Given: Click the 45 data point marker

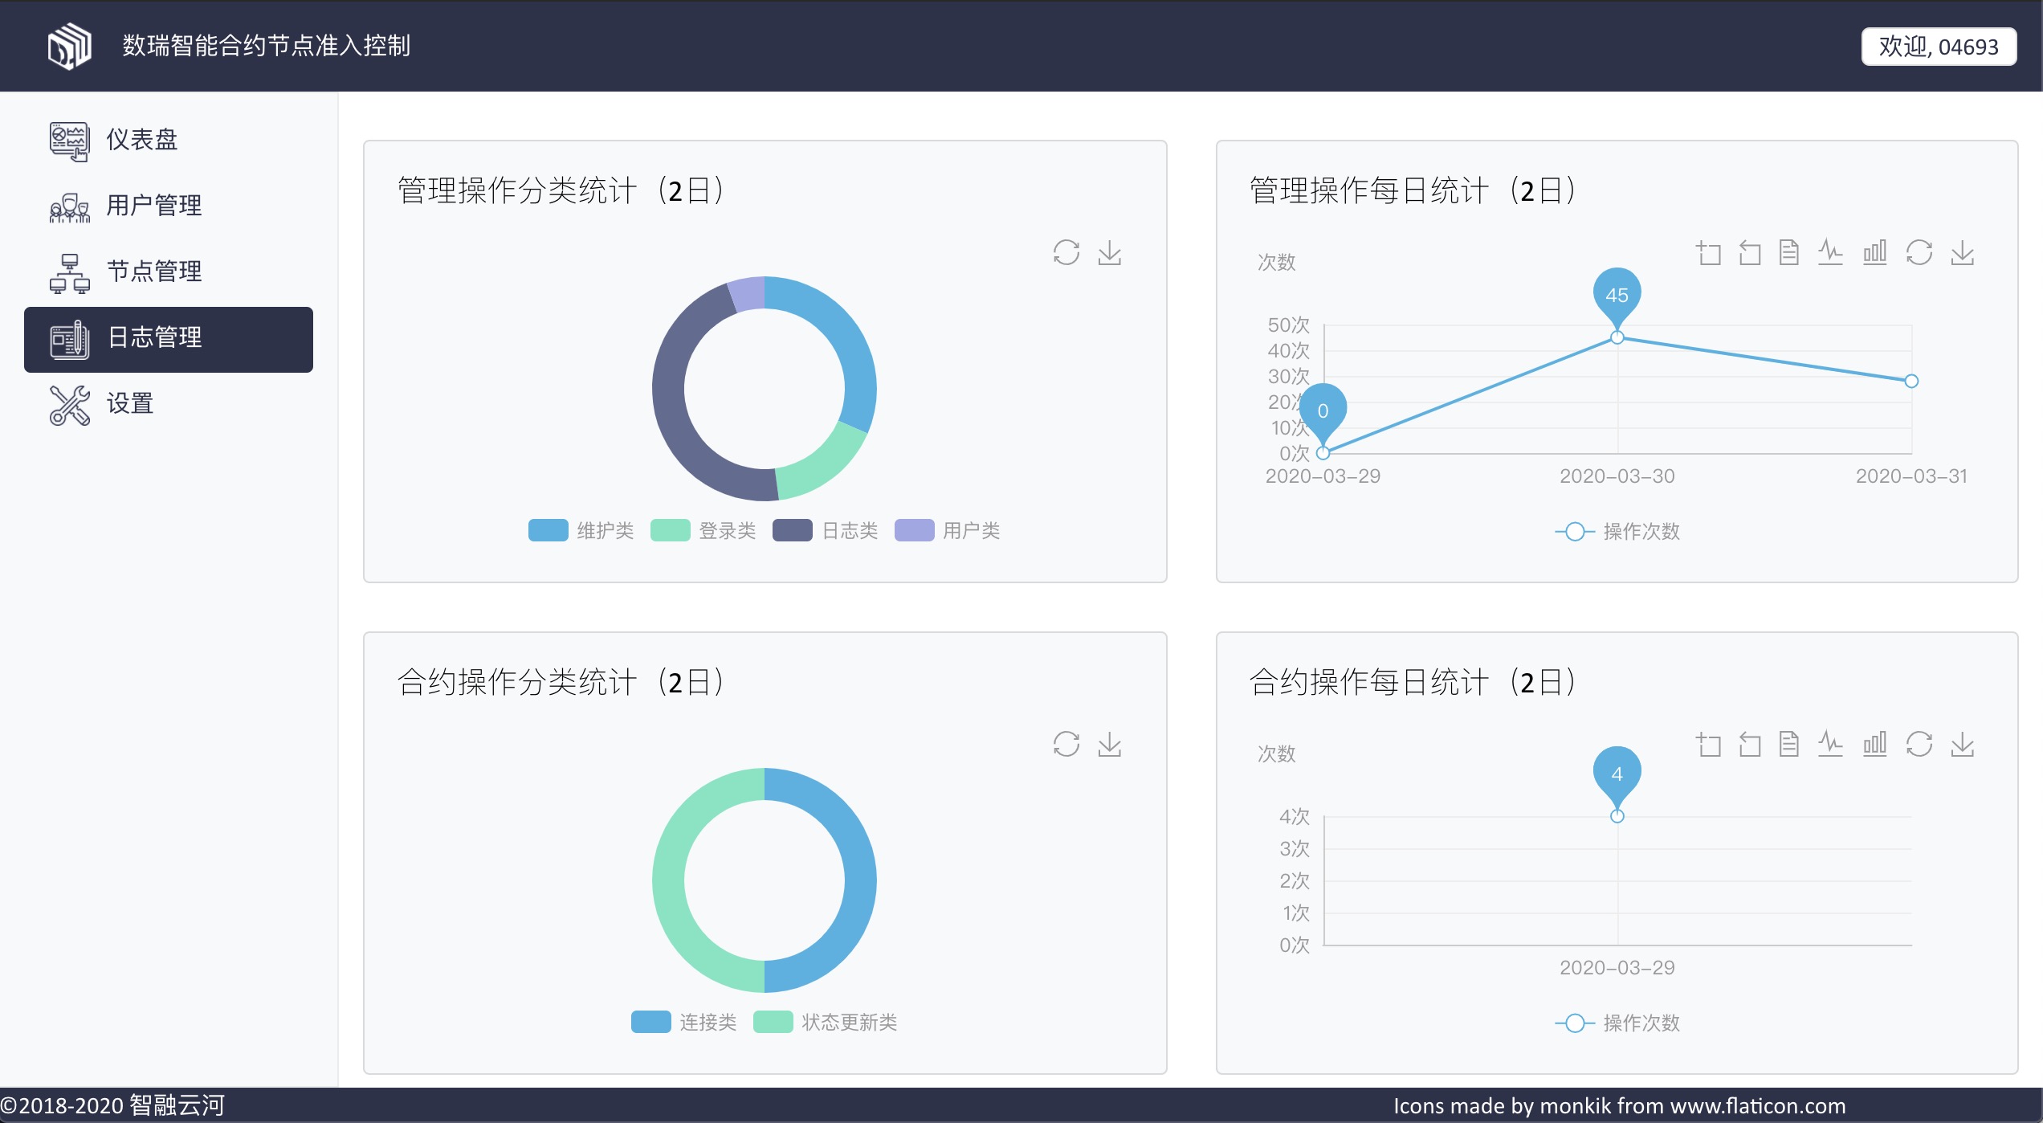Looking at the screenshot, I should 1617,296.
